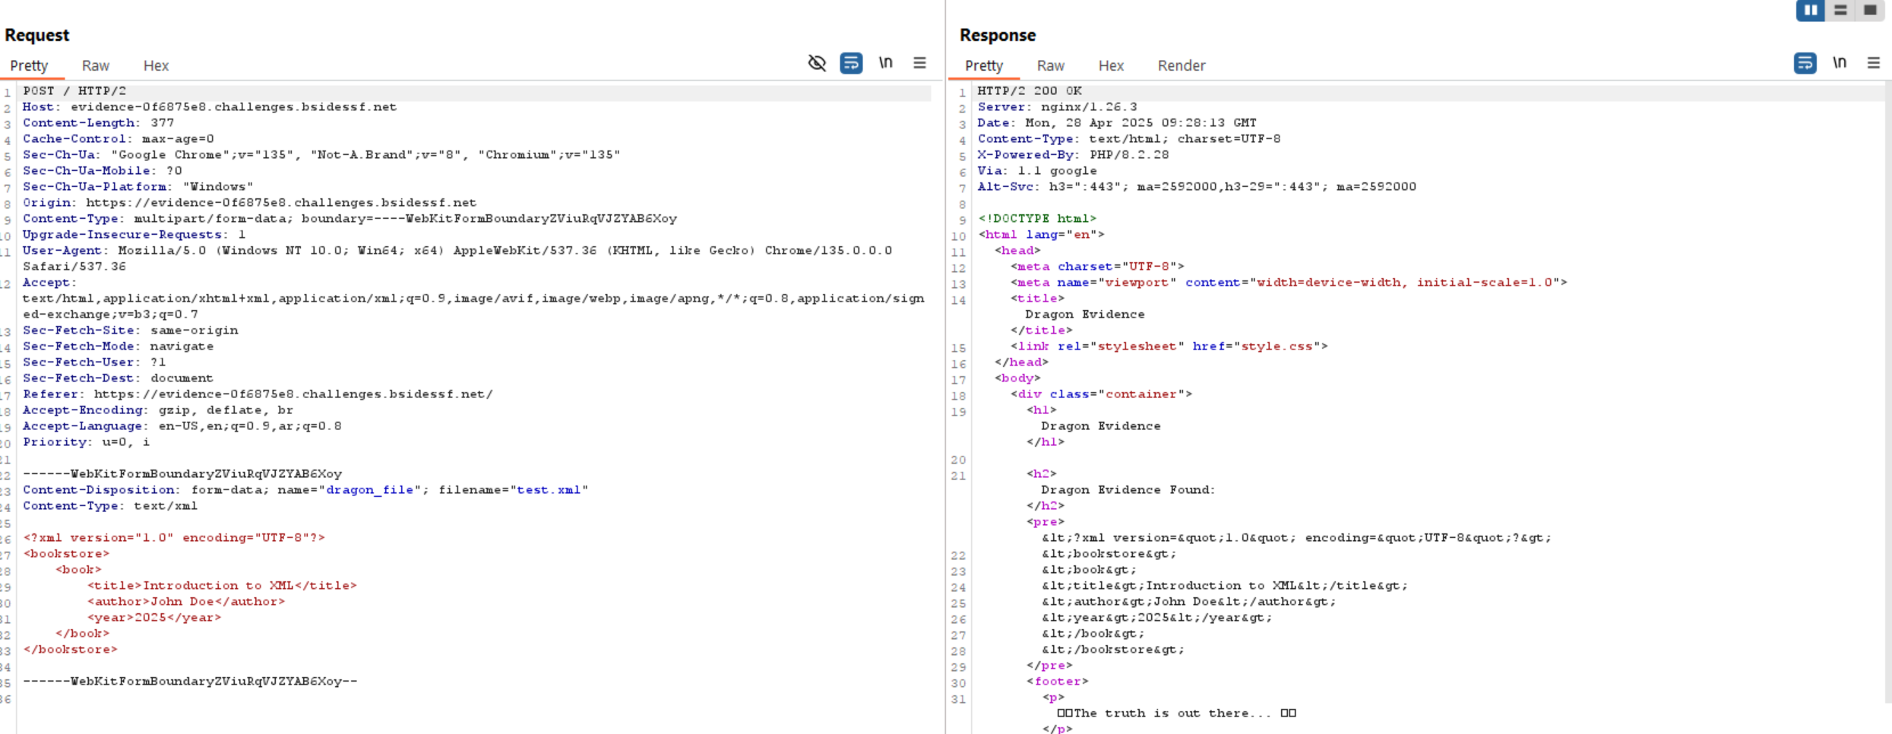1892x734 pixels.
Task: Toggle word wrap icon in Request panel
Action: (851, 63)
